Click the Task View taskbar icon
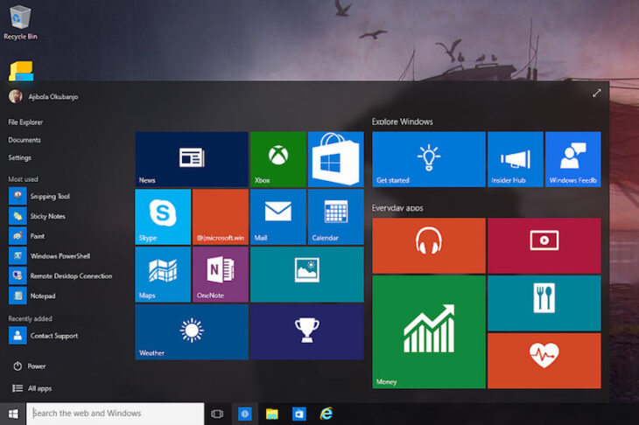 (218, 414)
